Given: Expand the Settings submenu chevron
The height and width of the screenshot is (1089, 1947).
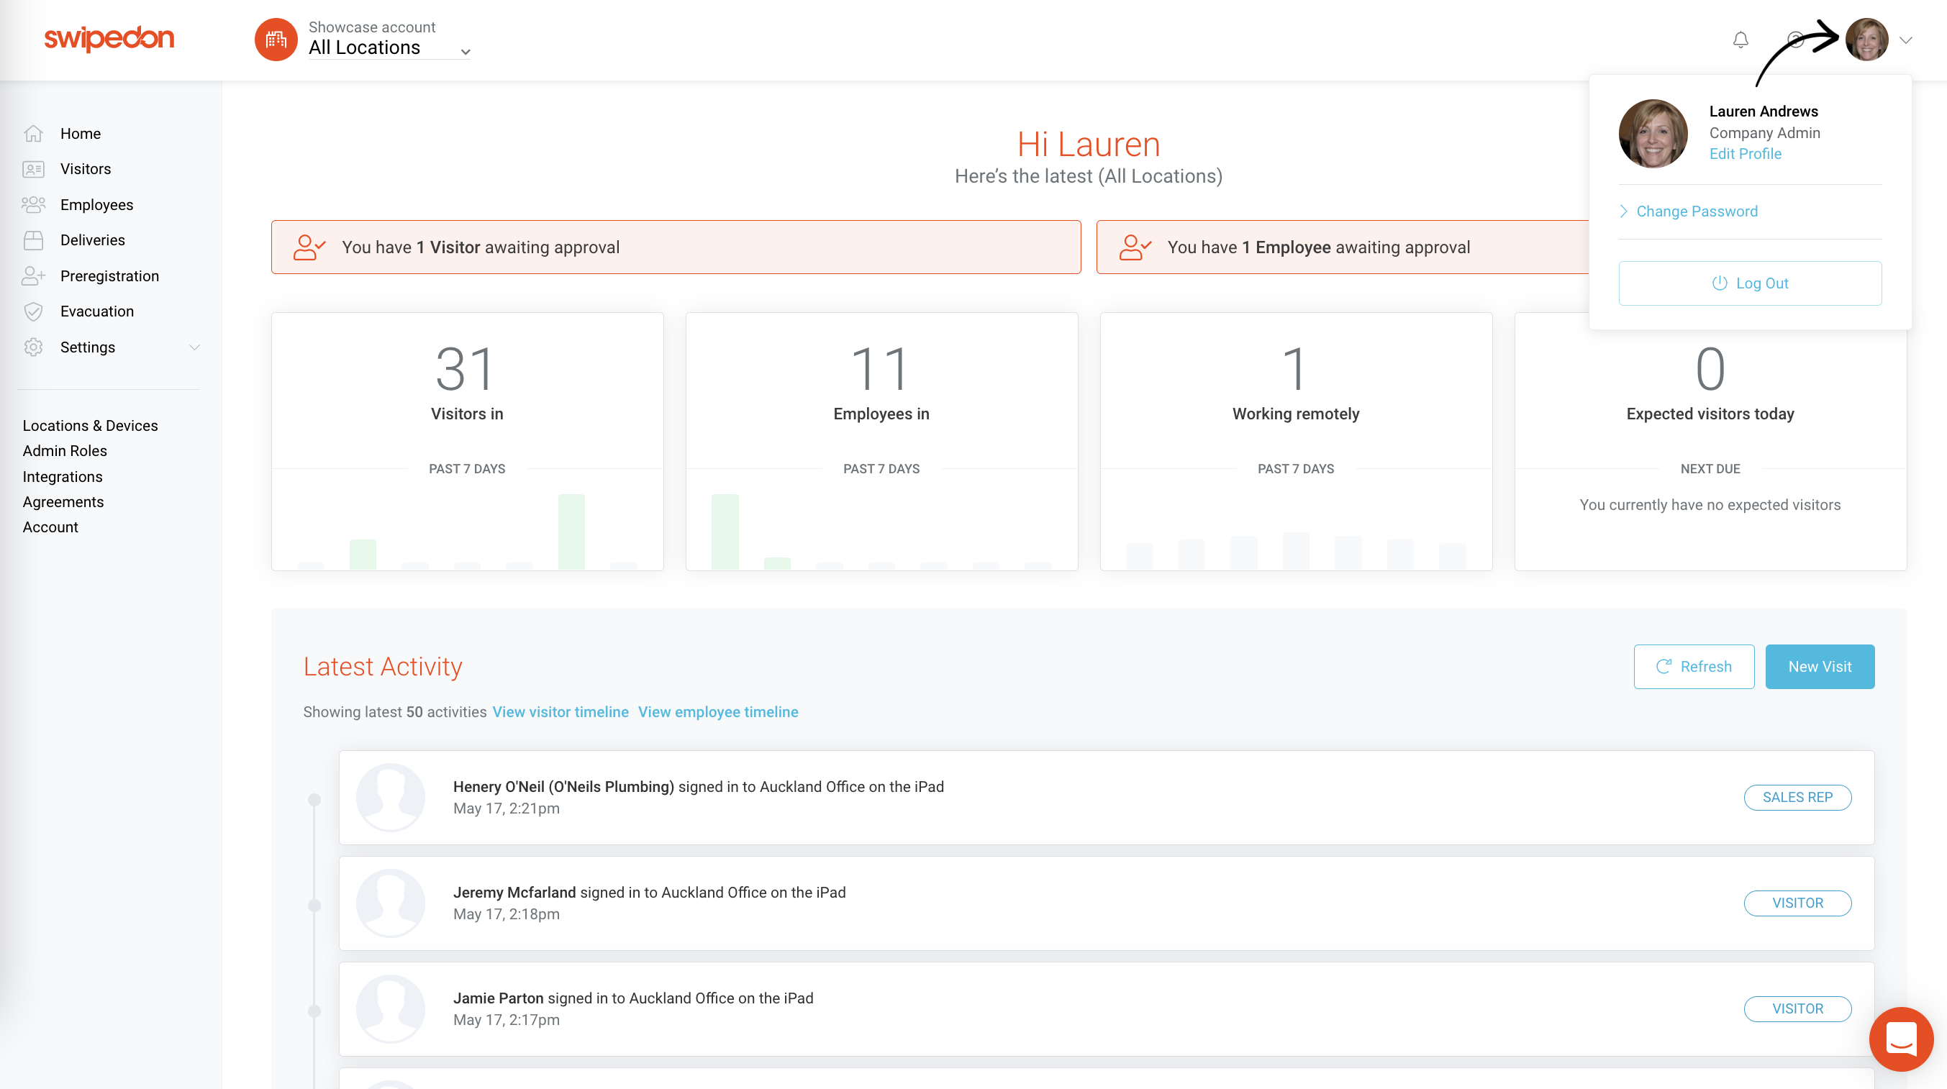Looking at the screenshot, I should click(194, 347).
